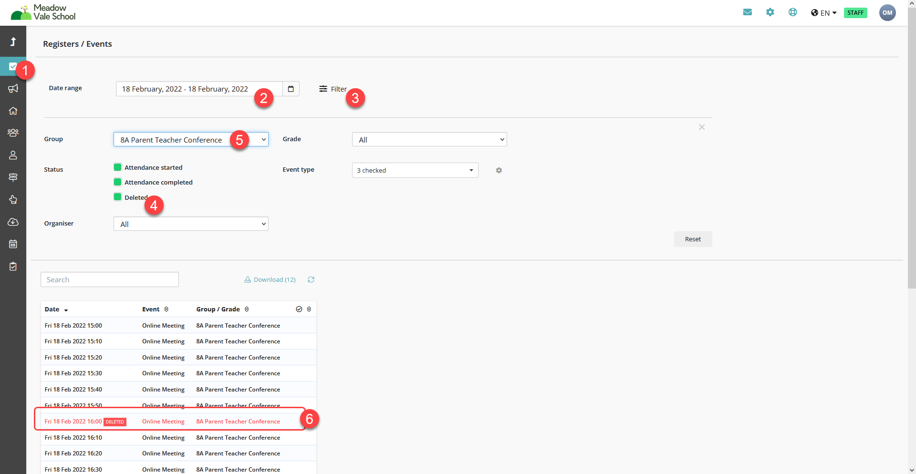Click into the Search input field

coord(110,280)
